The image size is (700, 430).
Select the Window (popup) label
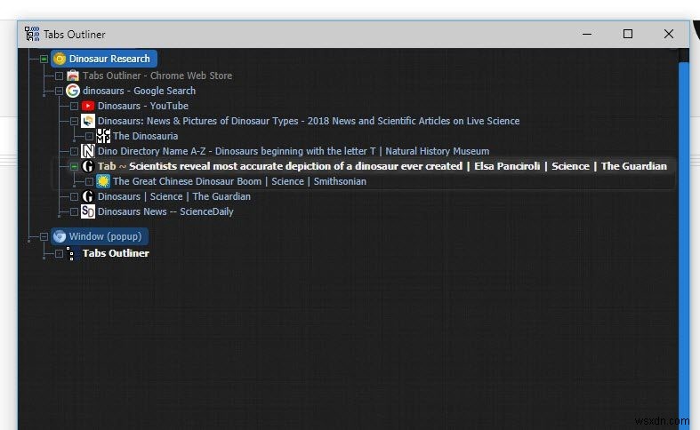[105, 236]
